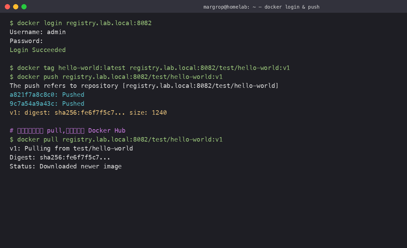Select 'The push refers to repository' line
The height and width of the screenshot is (248, 407).
pyautogui.click(x=144, y=86)
